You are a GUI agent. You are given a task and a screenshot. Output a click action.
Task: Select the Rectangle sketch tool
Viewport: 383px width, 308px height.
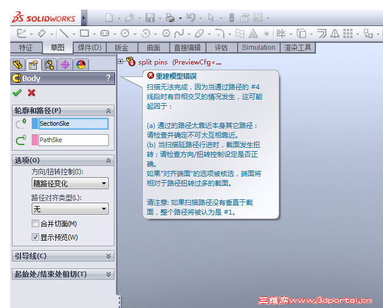[x=84, y=33]
